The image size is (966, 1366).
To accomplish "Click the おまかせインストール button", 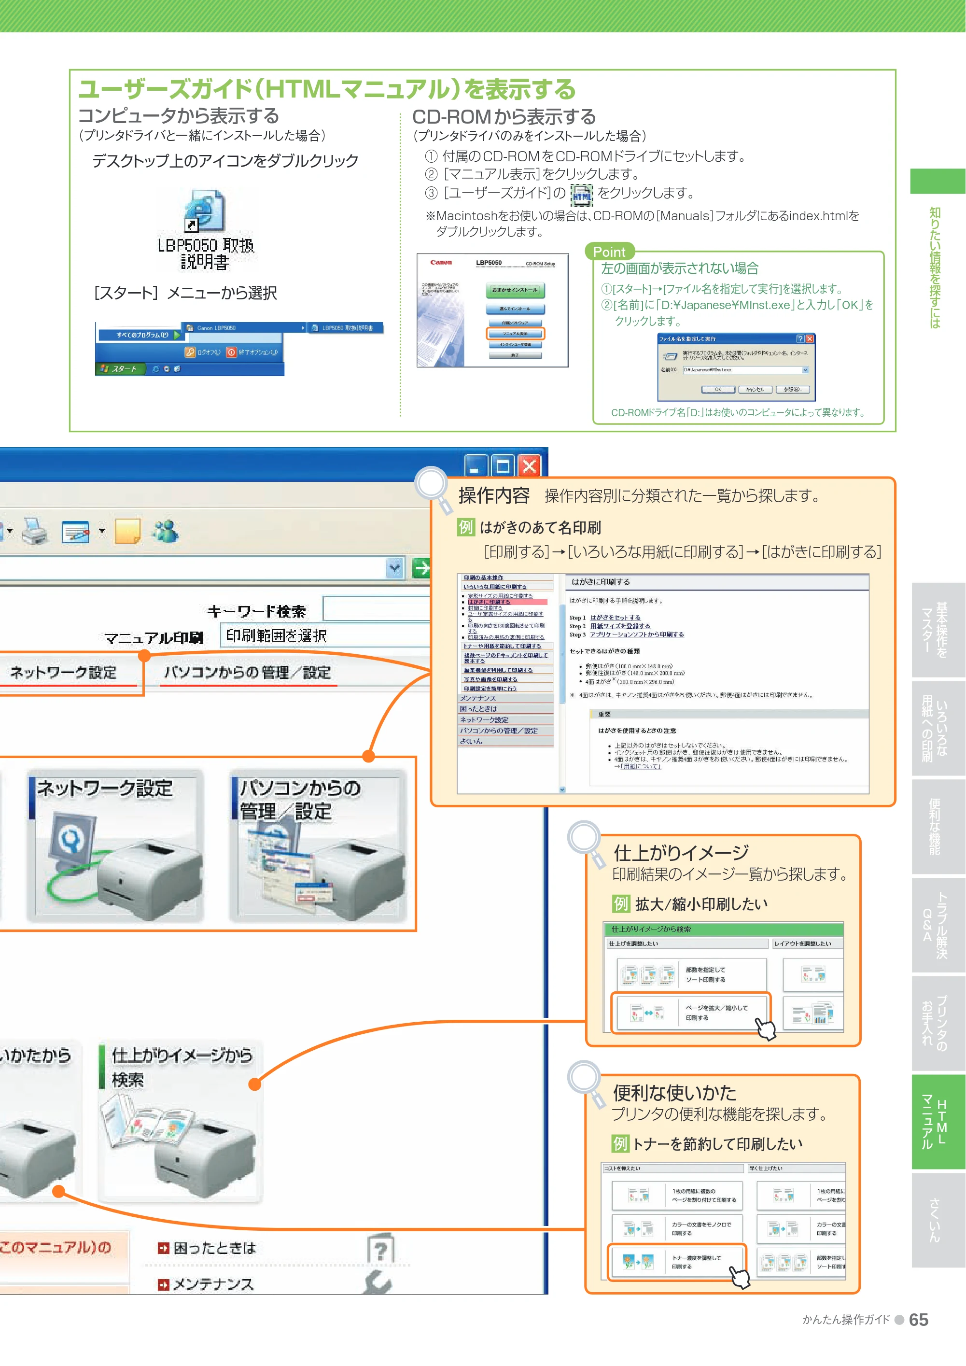I will 515,290.
